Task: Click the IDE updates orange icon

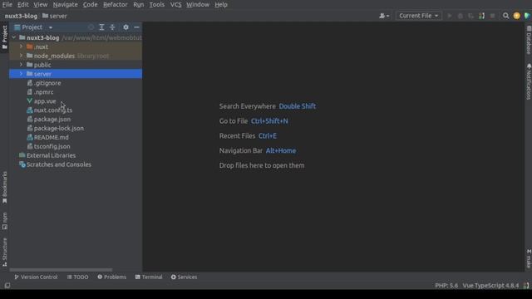Action: tap(516, 16)
